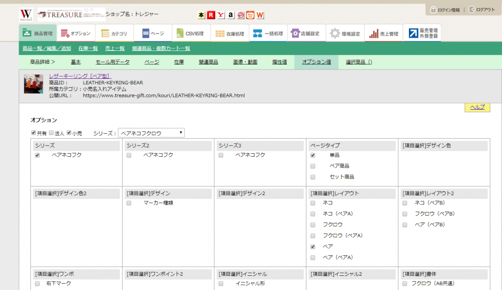This screenshot has width=502, height=290.
Task: Click the red Rakuten R icon
Action: pos(211,15)
